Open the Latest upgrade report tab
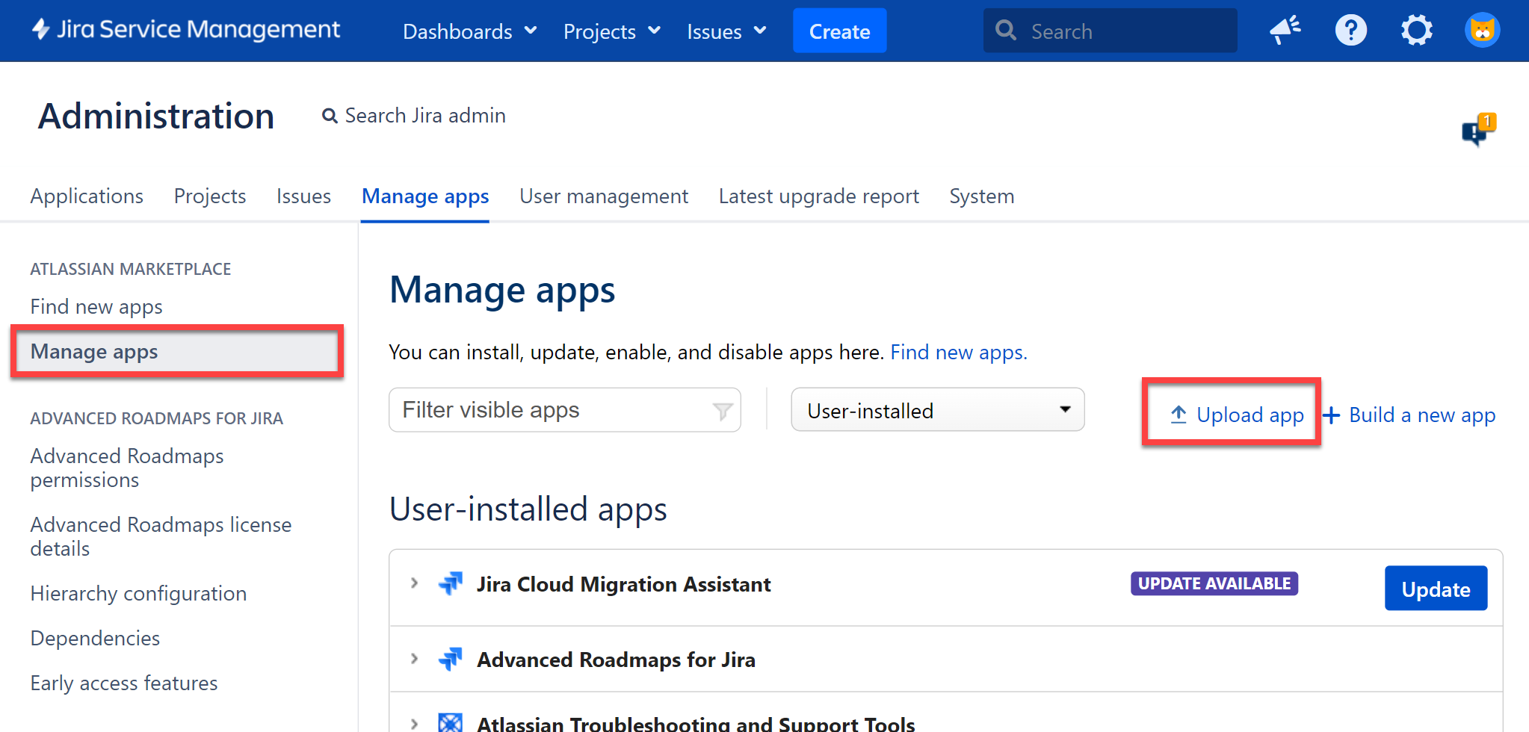1529x732 pixels. pos(819,196)
